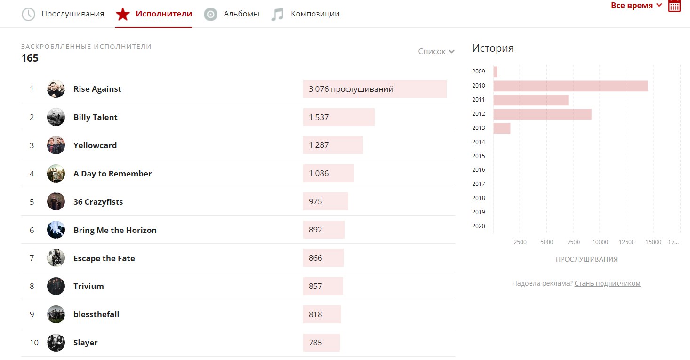
Task: Click the 1 287 scrobble count bar
Action: point(333,145)
